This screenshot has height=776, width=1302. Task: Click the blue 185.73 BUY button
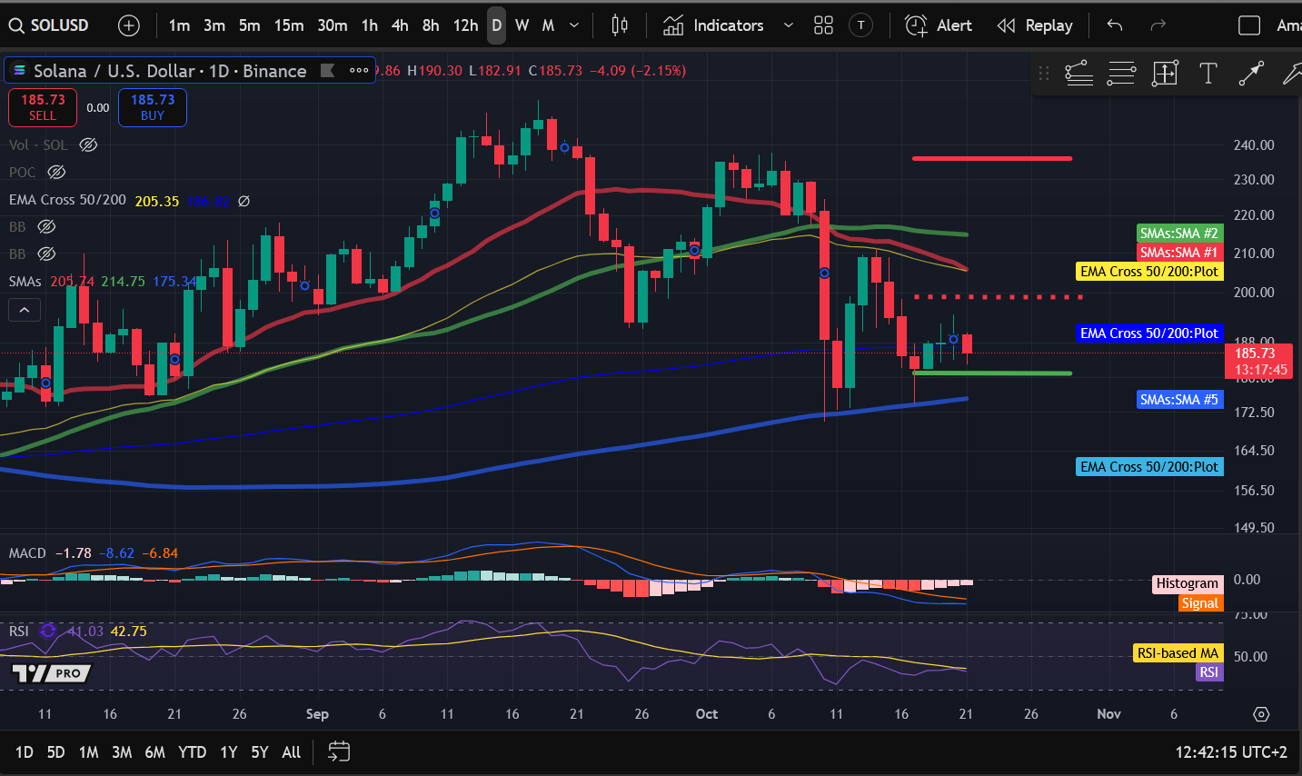click(x=153, y=107)
